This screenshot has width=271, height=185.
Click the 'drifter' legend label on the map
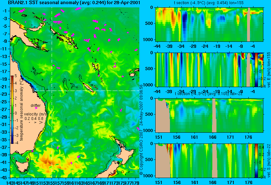[36, 106]
